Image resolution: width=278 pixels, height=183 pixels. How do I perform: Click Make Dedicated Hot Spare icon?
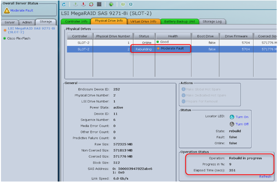(184, 95)
